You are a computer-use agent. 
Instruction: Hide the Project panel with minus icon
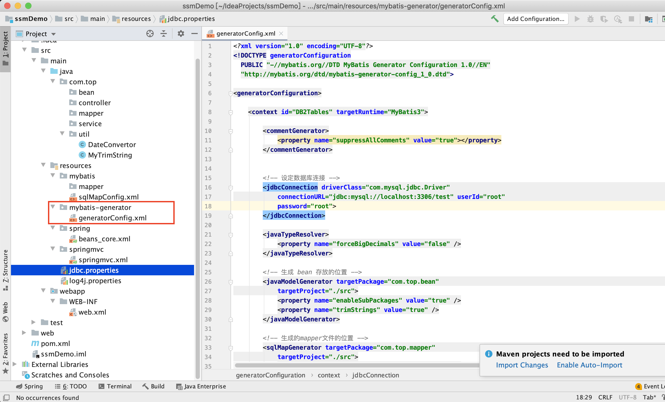194,34
